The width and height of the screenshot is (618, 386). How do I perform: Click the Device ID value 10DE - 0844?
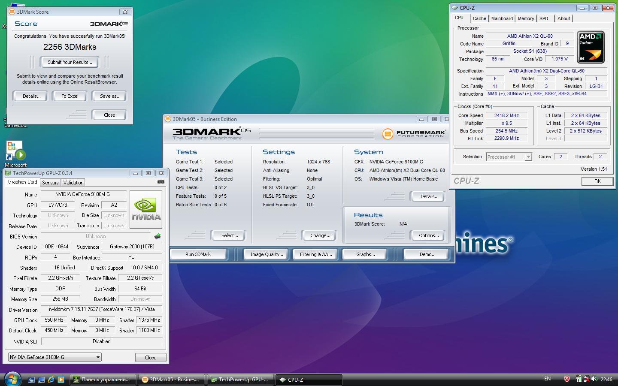click(x=55, y=247)
